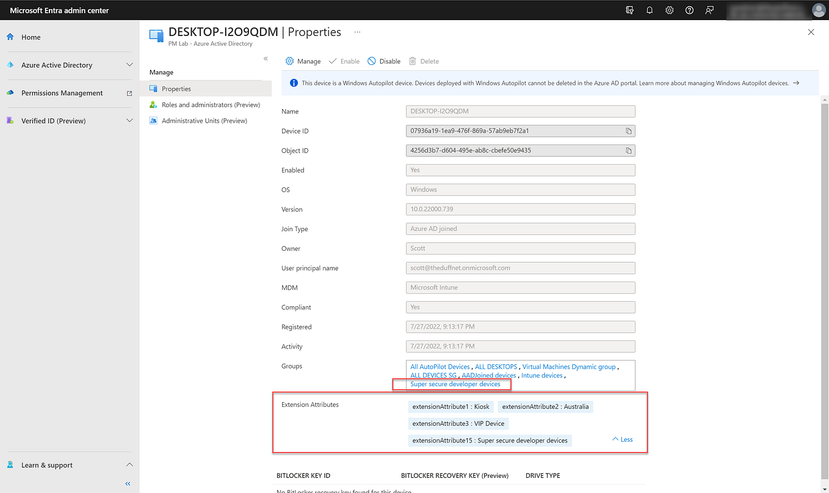
Task: Open the feedback icon in the top bar
Action: click(709, 10)
